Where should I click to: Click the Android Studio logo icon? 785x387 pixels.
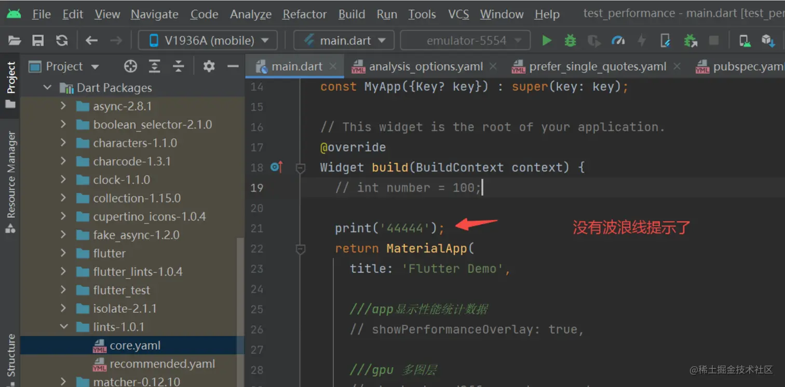click(x=14, y=13)
